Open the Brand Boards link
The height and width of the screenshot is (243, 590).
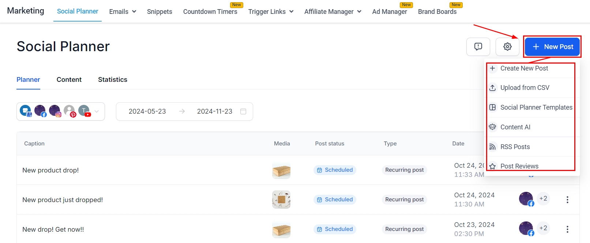tap(437, 12)
